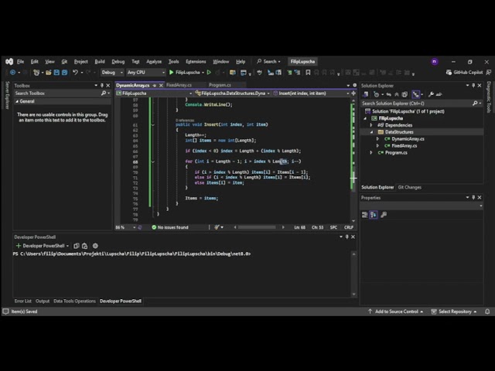Toggle auto-hide pin on Developer PowerShell panel
Viewport: 495px width, 371px height.
pyautogui.click(x=347, y=237)
